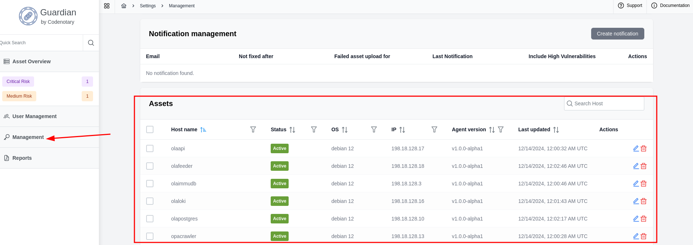Open Asset Overview in sidebar
693x245 pixels.
(49, 61)
